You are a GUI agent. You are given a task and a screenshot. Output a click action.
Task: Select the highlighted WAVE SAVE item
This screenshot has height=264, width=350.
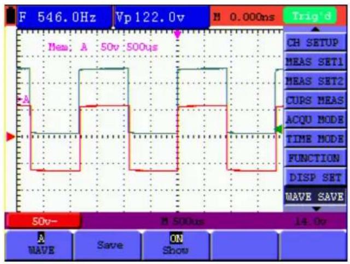point(315,196)
